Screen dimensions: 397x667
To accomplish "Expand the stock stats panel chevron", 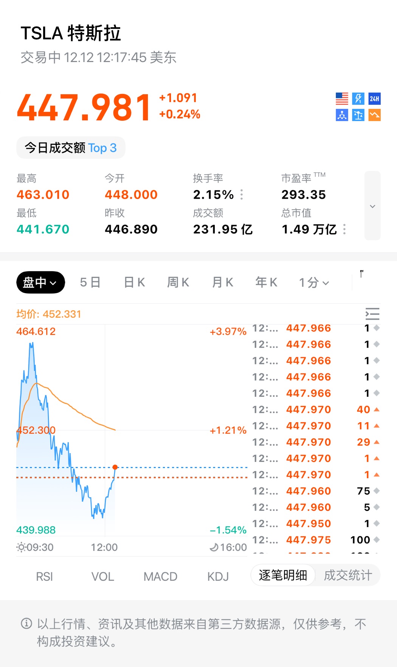I will [372, 206].
